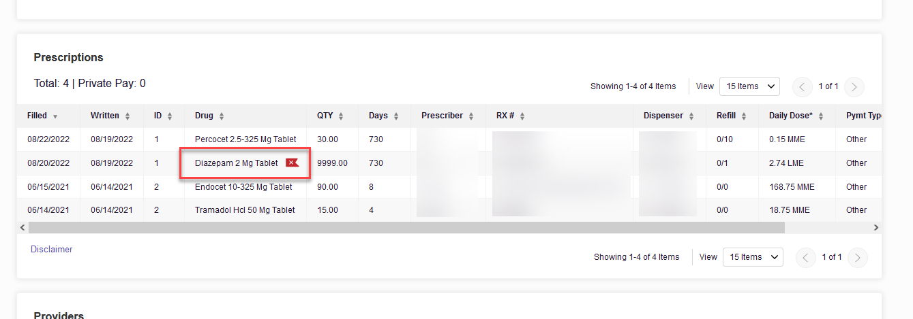The image size is (913, 319).
Task: Go to next page using top arrow
Action: [x=854, y=86]
